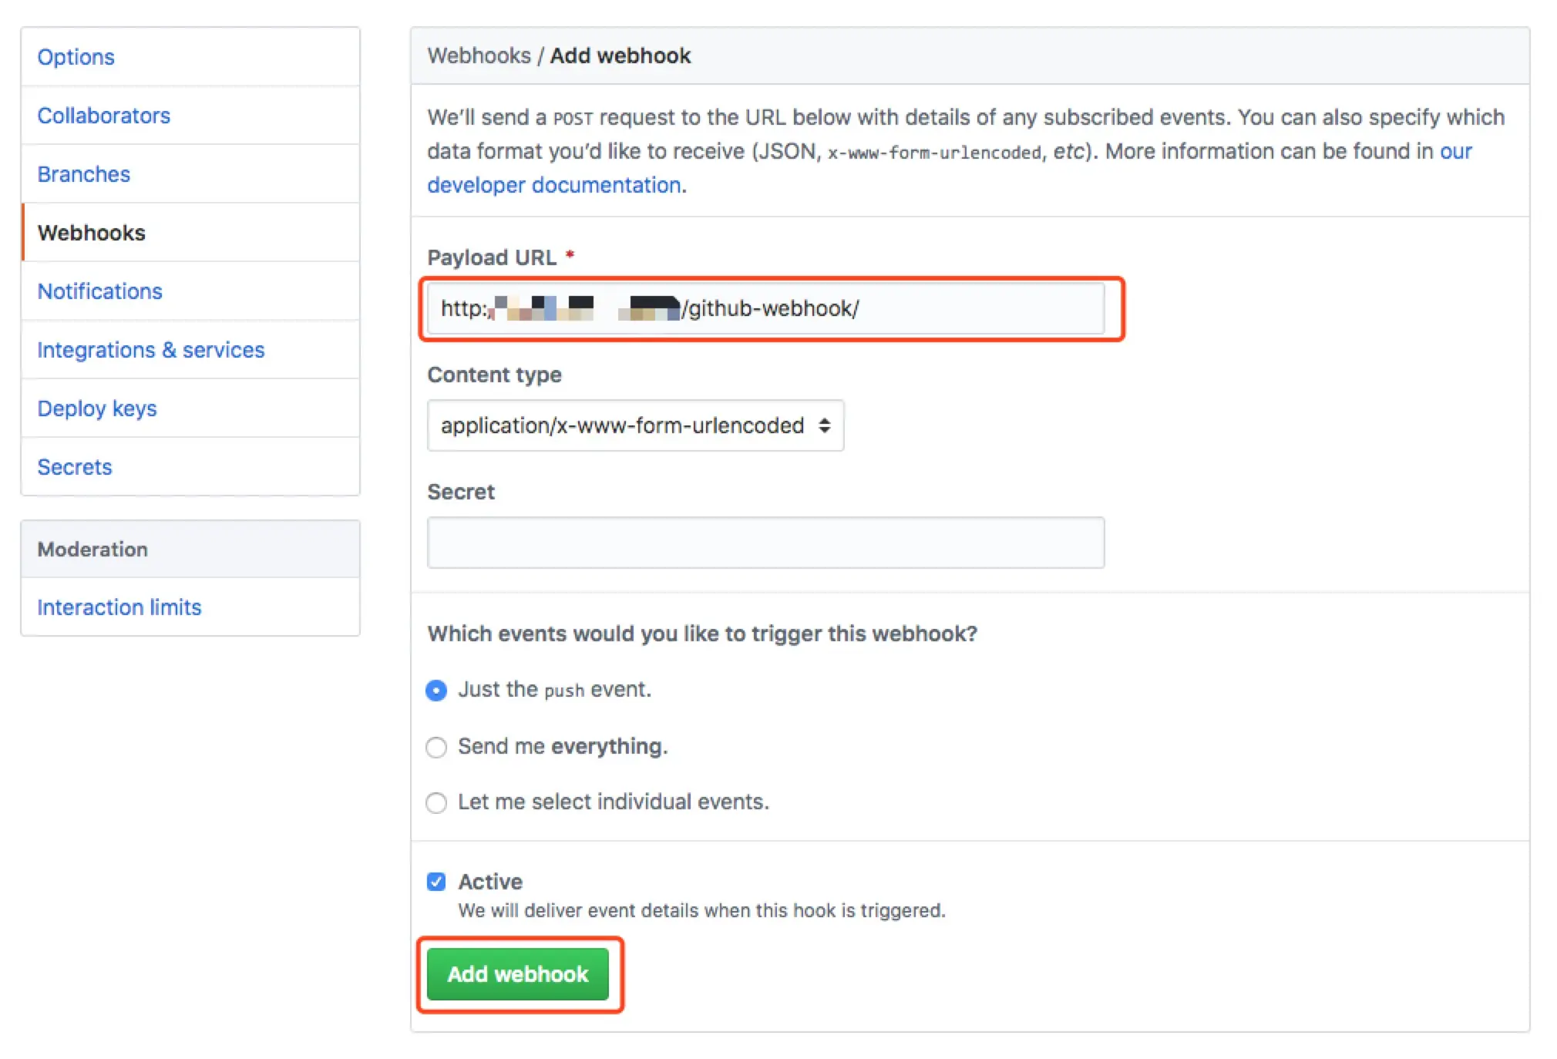Go to Collaborators settings

coord(103,116)
